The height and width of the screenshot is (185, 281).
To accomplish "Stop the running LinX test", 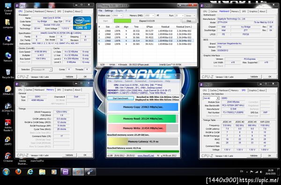I will 189,21.
